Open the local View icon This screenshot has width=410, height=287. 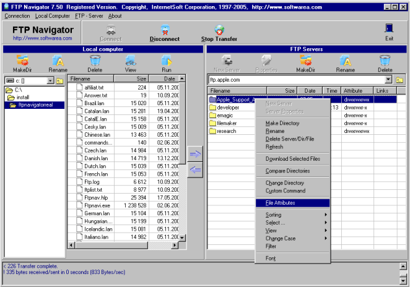(131, 61)
